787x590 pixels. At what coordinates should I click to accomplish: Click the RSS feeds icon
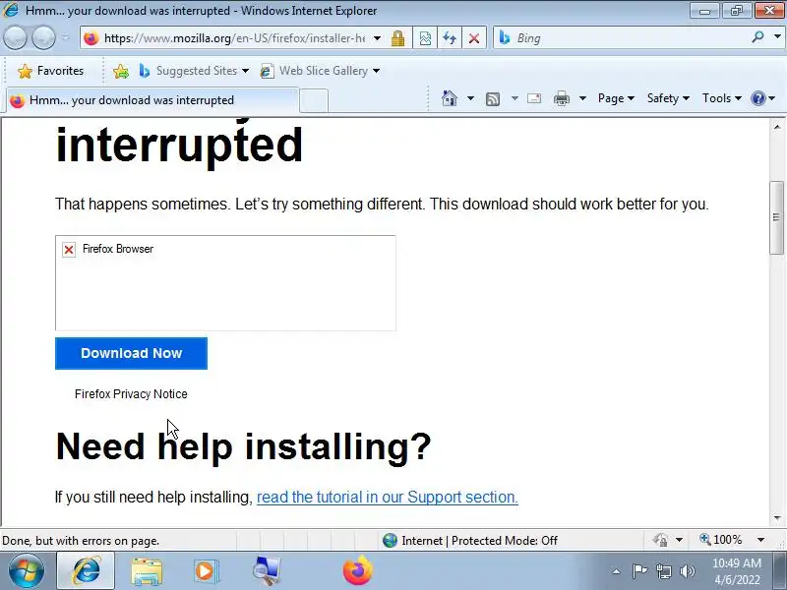[493, 99]
